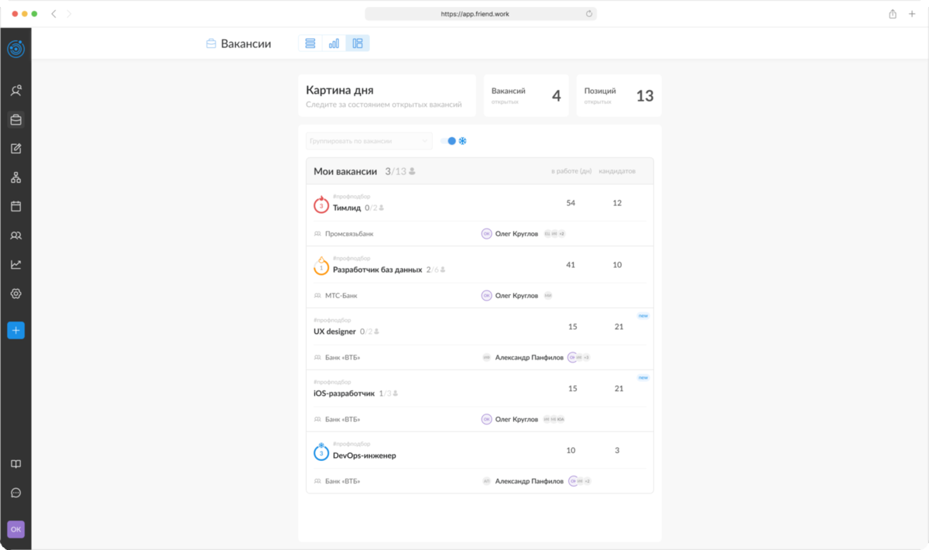Click the new badge on iOS-разработчик

pyautogui.click(x=643, y=378)
